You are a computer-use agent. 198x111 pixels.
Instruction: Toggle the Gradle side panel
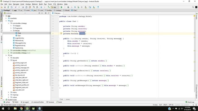click(x=197, y=16)
